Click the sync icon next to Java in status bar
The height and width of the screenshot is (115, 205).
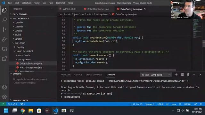[180, 104]
